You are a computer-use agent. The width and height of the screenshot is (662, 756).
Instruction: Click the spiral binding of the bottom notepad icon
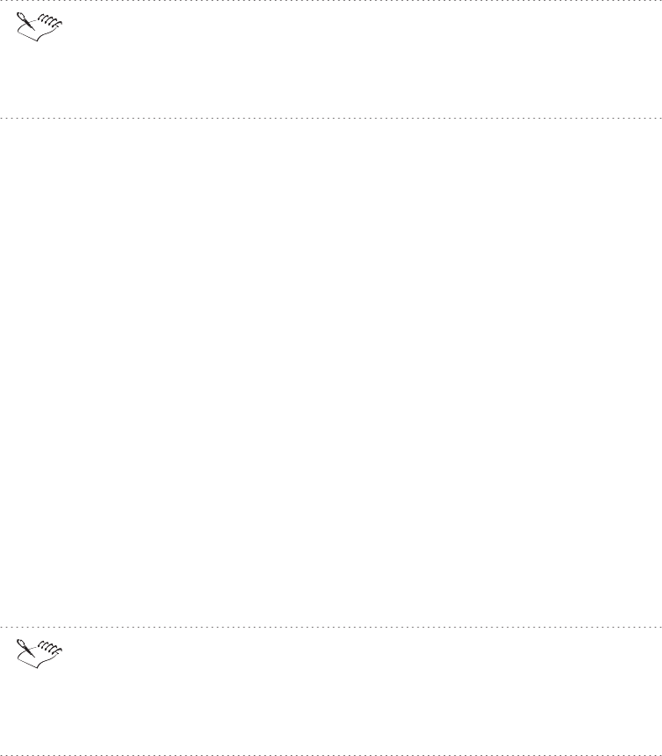(50, 647)
